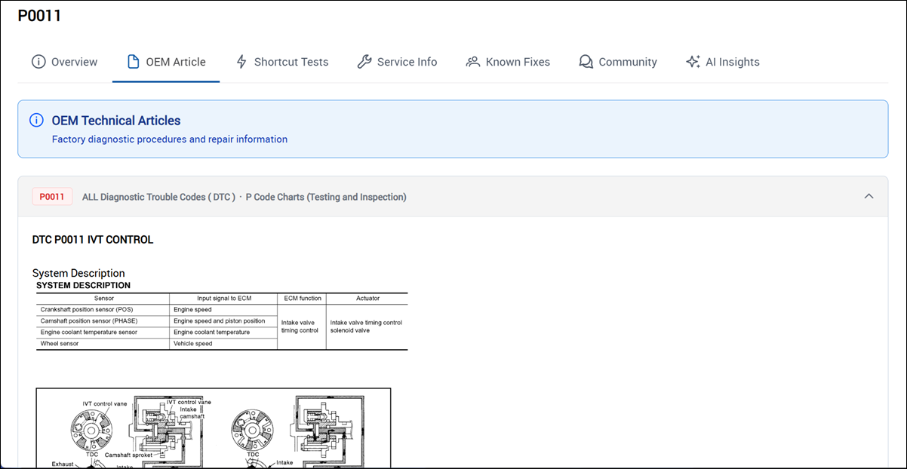Screen dimensions: 907x469
Task: Switch to the Known Fixes tab
Action: pyautogui.click(x=517, y=62)
